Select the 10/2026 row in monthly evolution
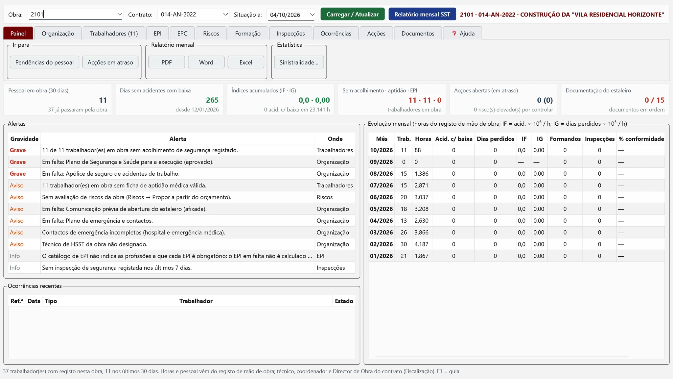The height and width of the screenshot is (379, 673). [x=516, y=150]
